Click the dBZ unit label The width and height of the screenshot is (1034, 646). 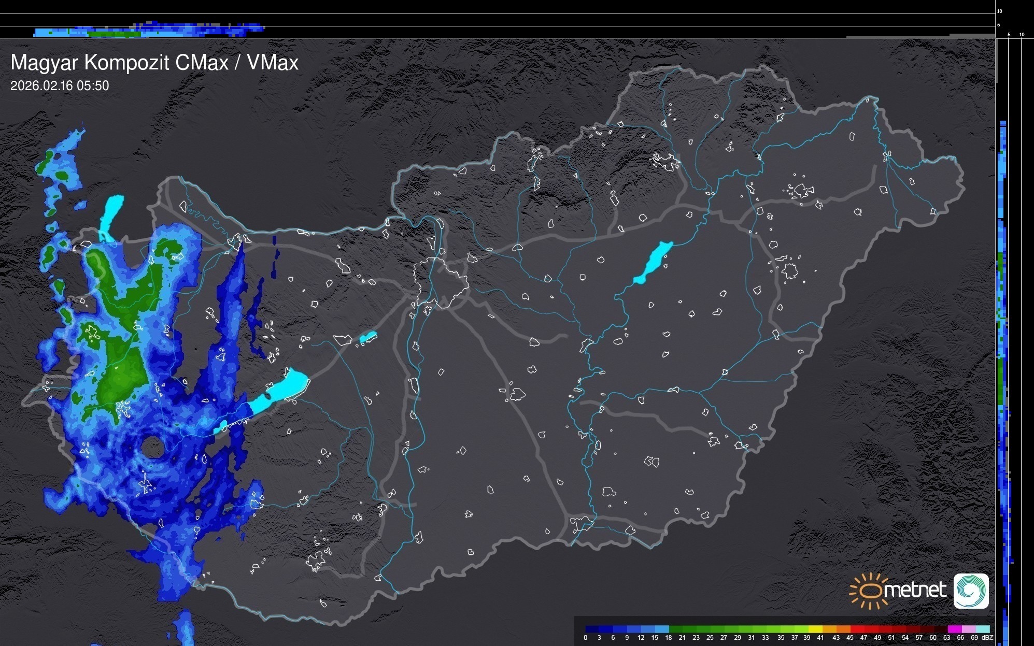(x=987, y=638)
